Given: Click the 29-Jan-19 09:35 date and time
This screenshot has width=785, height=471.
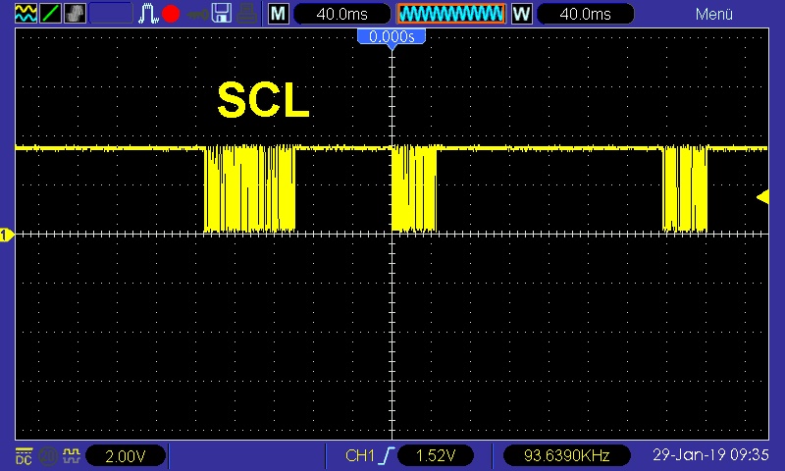Looking at the screenshot, I should tap(710, 455).
